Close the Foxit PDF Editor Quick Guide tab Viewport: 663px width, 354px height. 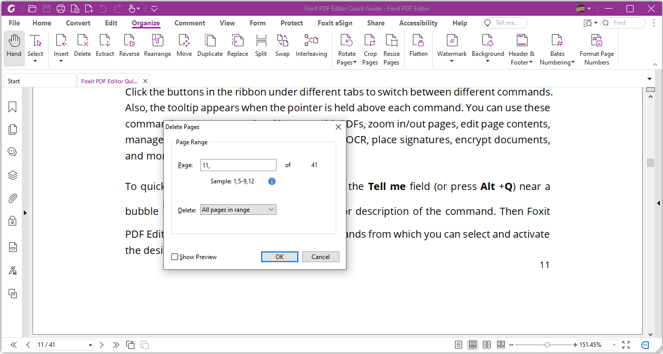tap(146, 81)
